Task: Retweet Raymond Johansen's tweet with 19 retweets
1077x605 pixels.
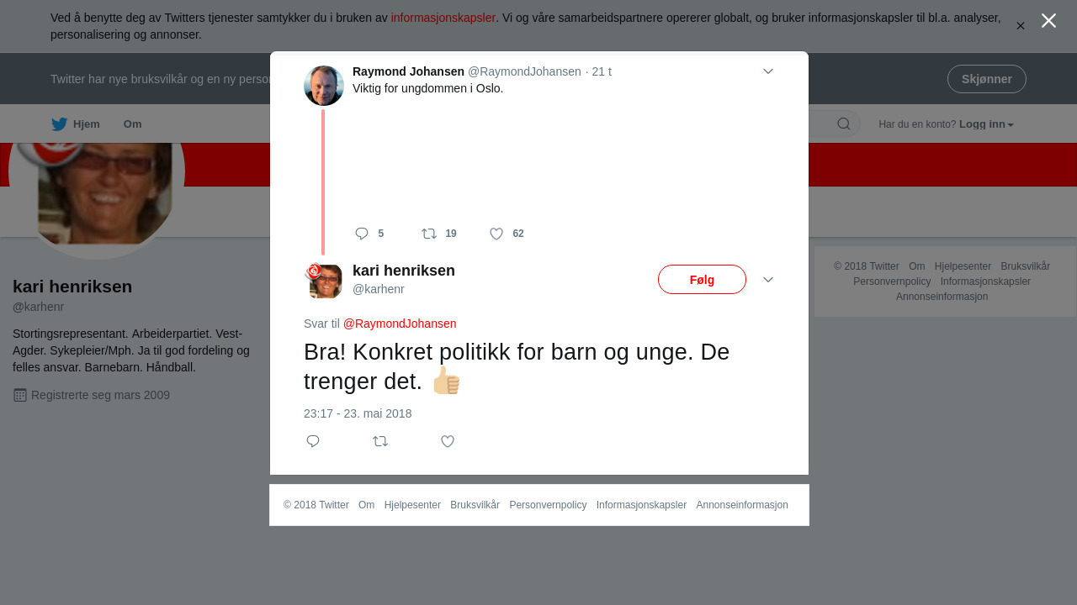Action: pyautogui.click(x=429, y=234)
